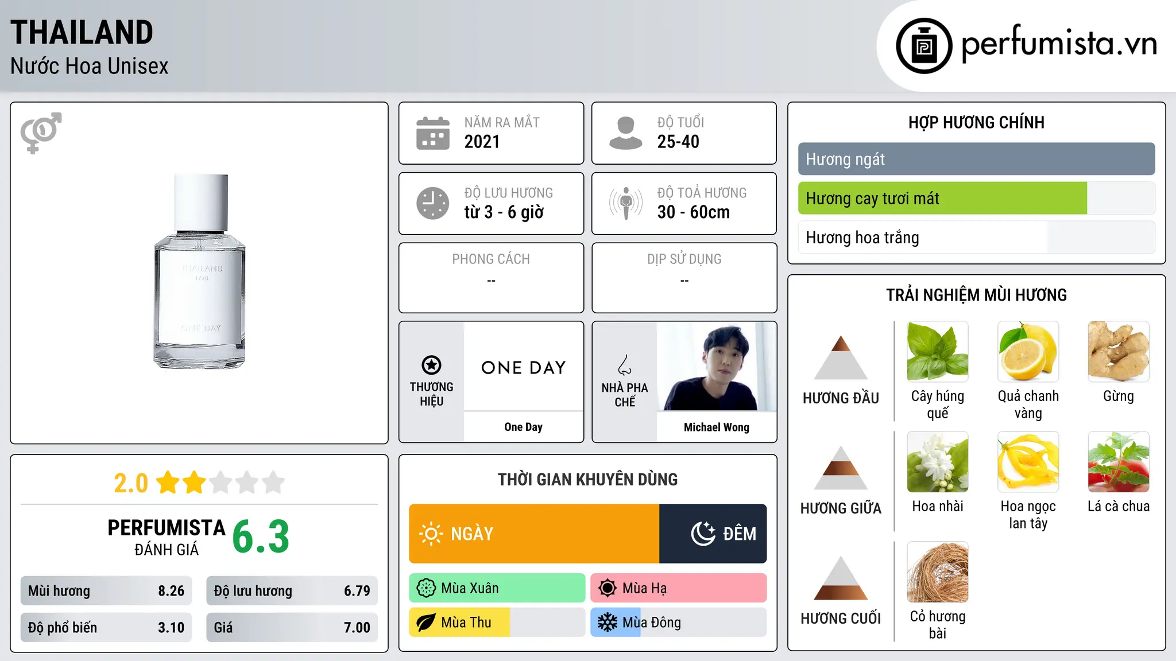Click the Thời gian khuyên dùng heading
Screen dimensions: 1176x661
(587, 480)
